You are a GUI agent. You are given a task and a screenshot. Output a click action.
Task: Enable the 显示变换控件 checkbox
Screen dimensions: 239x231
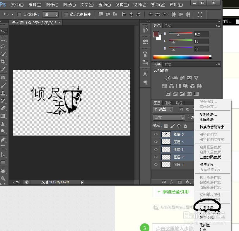(66, 14)
